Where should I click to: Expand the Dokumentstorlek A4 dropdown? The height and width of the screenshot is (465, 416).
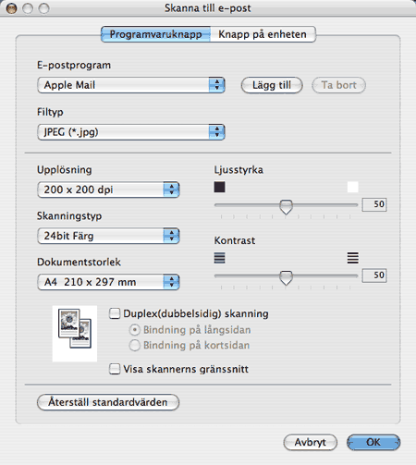click(108, 282)
